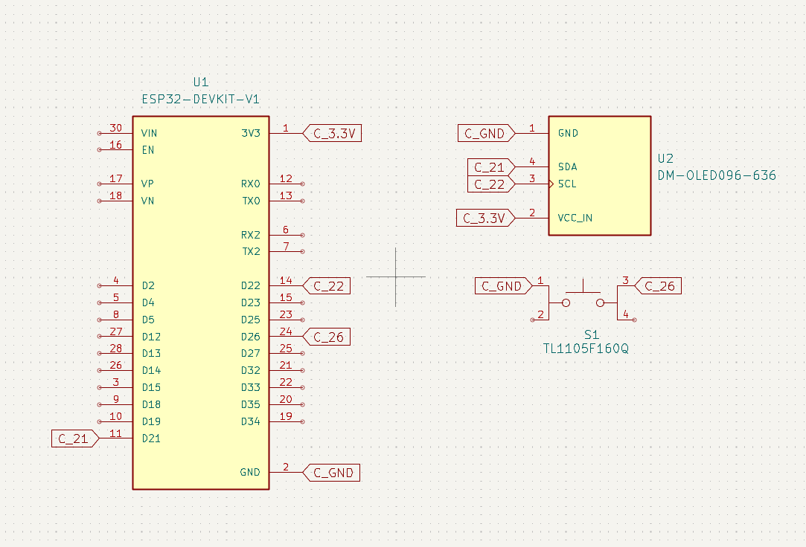Click the C_3.3V label at VCC_IN pin
This screenshot has height=547, width=806.
click(x=483, y=219)
